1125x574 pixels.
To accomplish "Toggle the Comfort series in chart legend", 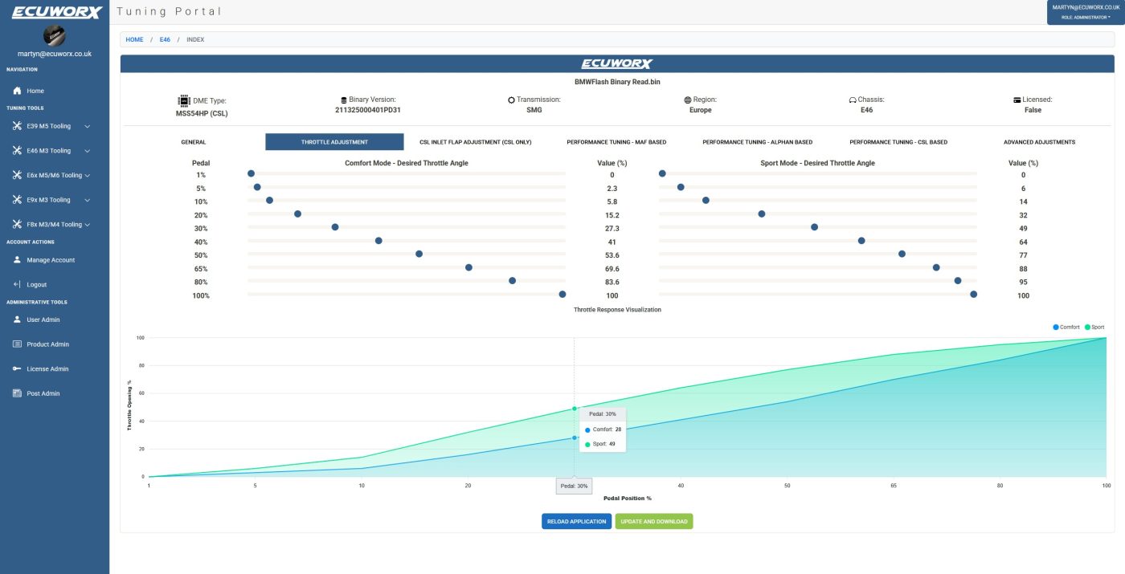I will (x=1066, y=328).
